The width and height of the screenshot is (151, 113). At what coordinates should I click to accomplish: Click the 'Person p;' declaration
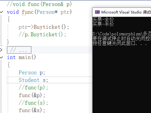coord(32,73)
